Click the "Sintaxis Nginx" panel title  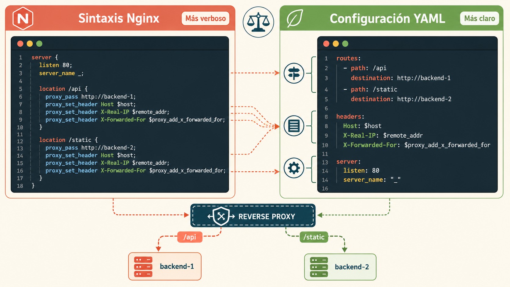tap(119, 18)
